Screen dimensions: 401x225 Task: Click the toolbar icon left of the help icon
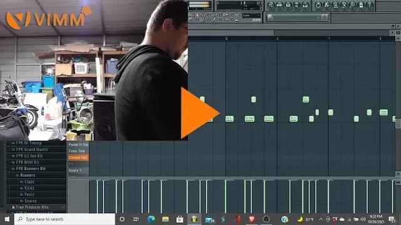coord(361,5)
